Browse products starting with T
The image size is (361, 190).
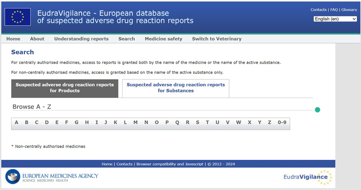[207, 122]
